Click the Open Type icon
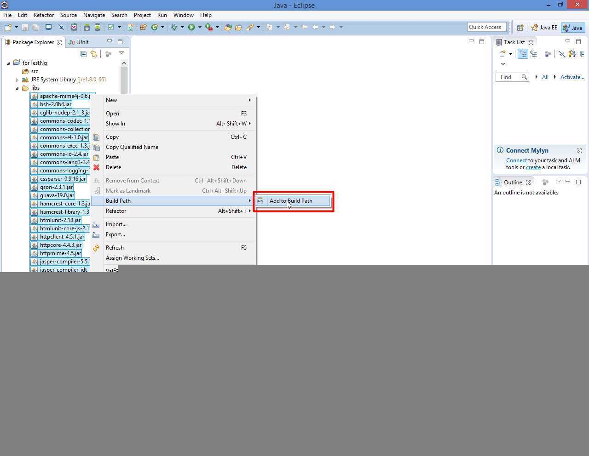589x456 pixels. [228, 27]
